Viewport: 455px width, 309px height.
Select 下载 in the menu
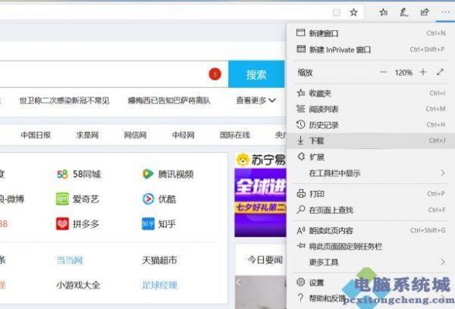371,141
